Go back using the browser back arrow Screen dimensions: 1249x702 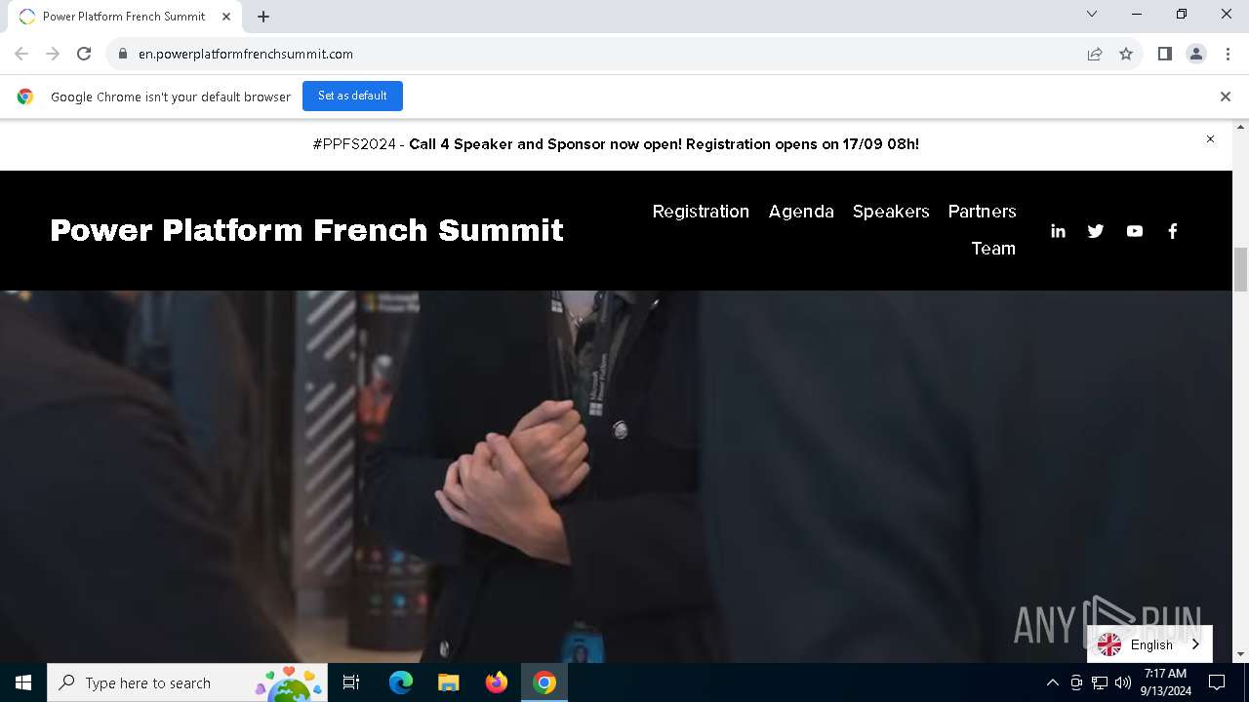[21, 54]
